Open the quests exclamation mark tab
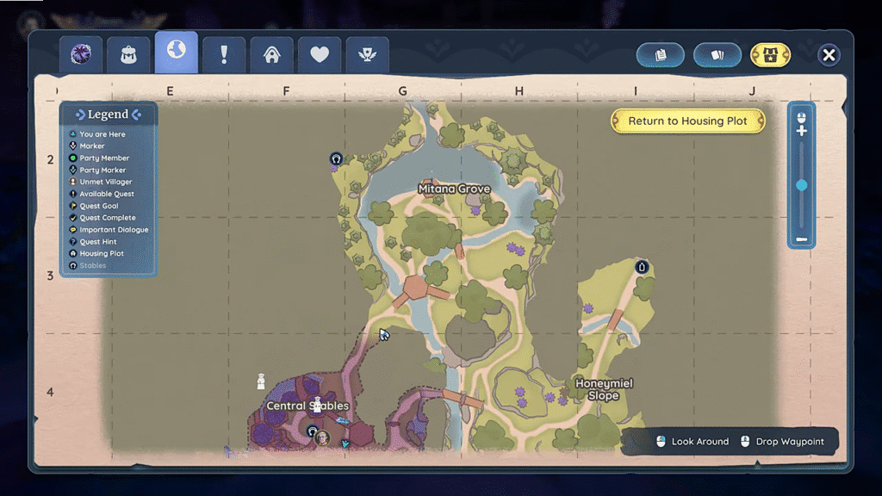Viewport: 882px width, 496px height. click(224, 55)
